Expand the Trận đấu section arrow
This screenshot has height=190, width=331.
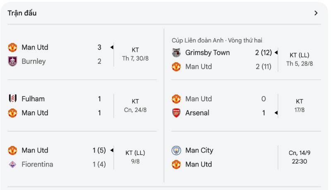[316, 13]
